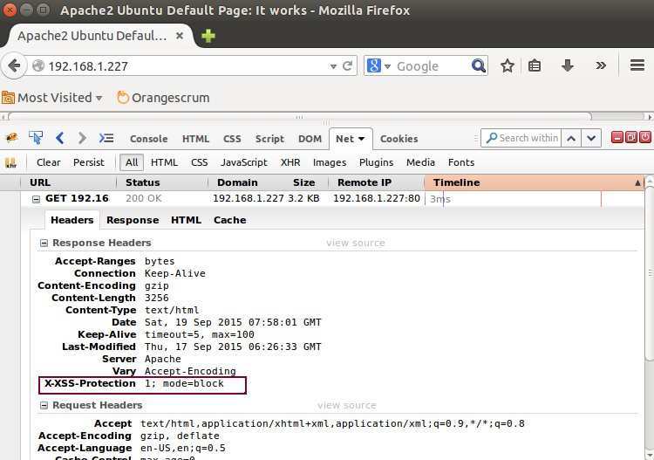The image size is (654, 460).
Task: Filter requests by JavaScript
Action: tap(244, 162)
